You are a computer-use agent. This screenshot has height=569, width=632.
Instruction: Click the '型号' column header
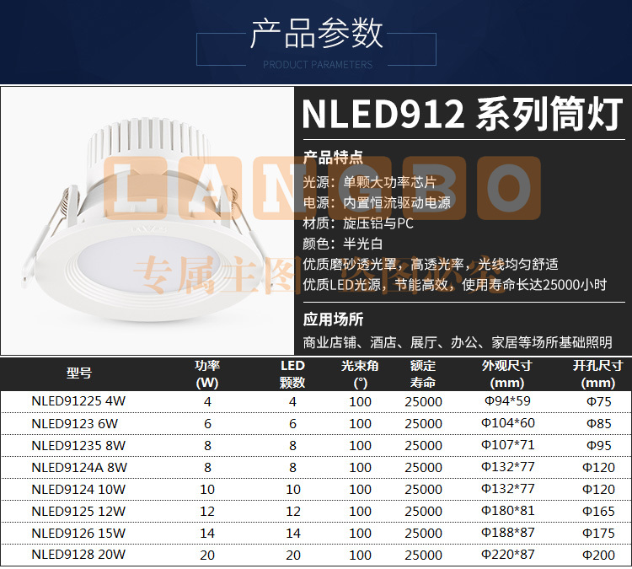(79, 373)
